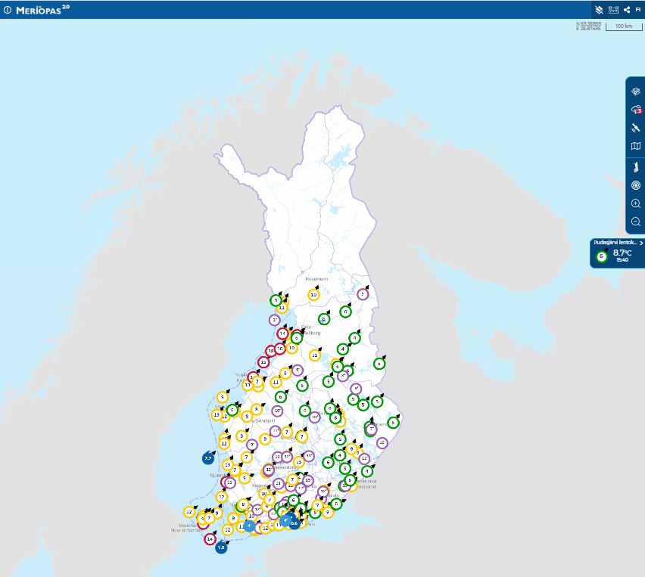Select the purple wind marker near north-east border
The height and width of the screenshot is (577, 645).
click(x=363, y=294)
